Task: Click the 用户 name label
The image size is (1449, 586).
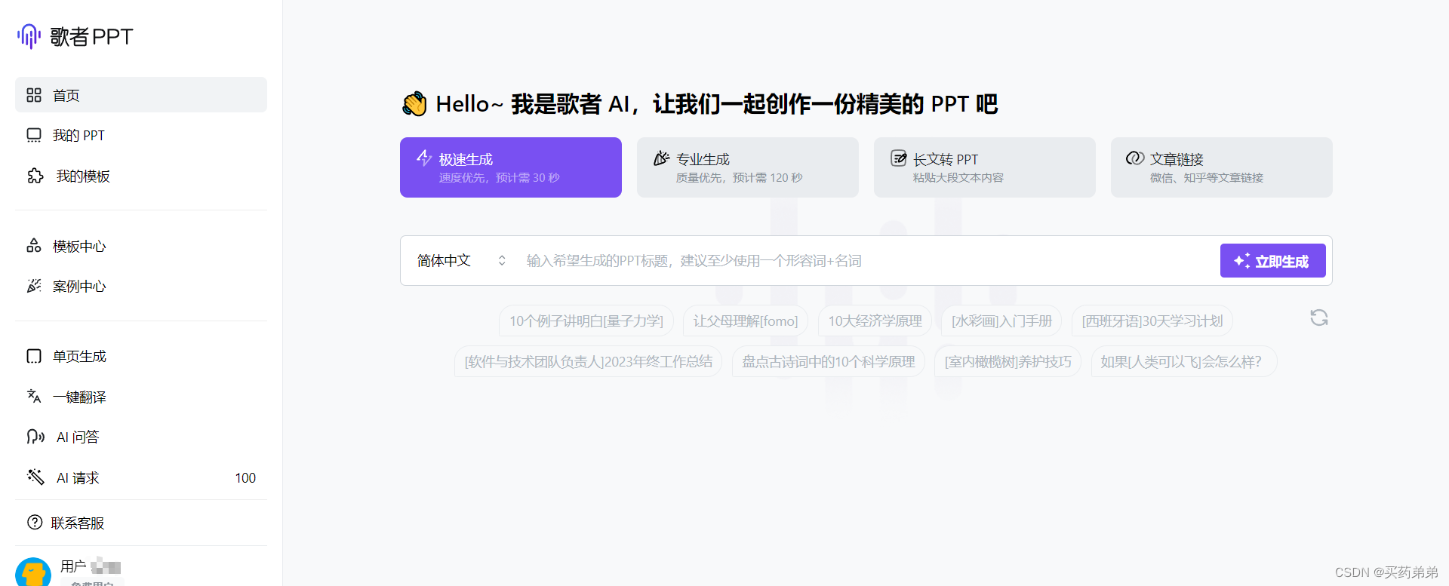Action: click(73, 566)
